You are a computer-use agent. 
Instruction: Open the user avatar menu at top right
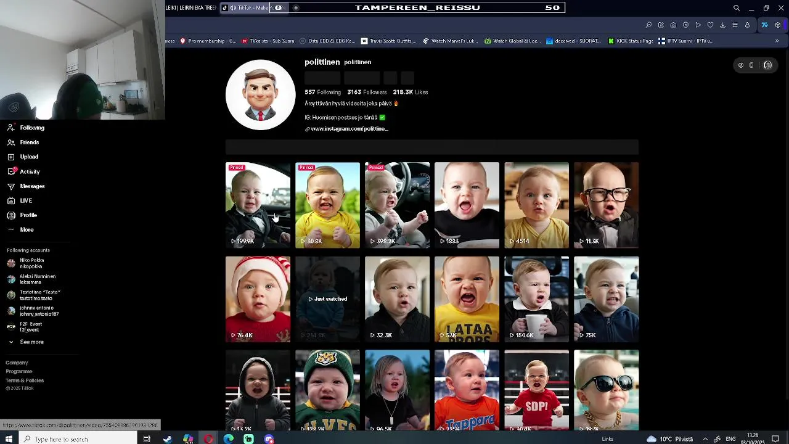tap(767, 65)
